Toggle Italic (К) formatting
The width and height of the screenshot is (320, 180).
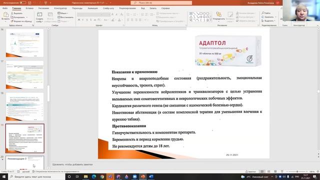[x=83, y=20]
